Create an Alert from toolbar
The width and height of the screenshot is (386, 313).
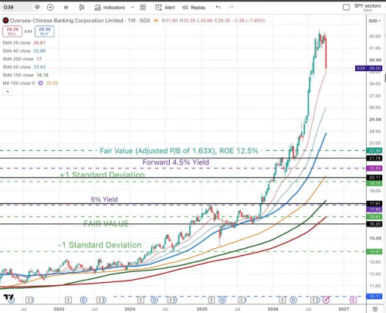pos(165,8)
